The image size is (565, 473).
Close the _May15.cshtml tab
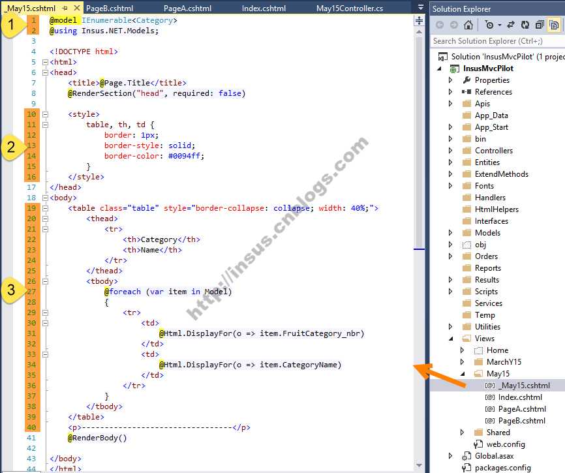[x=77, y=8]
